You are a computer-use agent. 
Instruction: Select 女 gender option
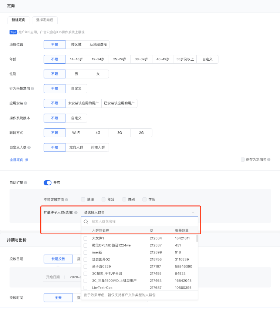pyautogui.click(x=98, y=74)
